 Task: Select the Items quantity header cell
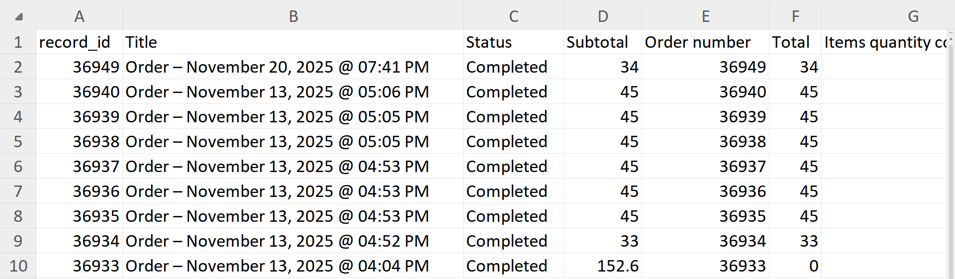pos(885,42)
